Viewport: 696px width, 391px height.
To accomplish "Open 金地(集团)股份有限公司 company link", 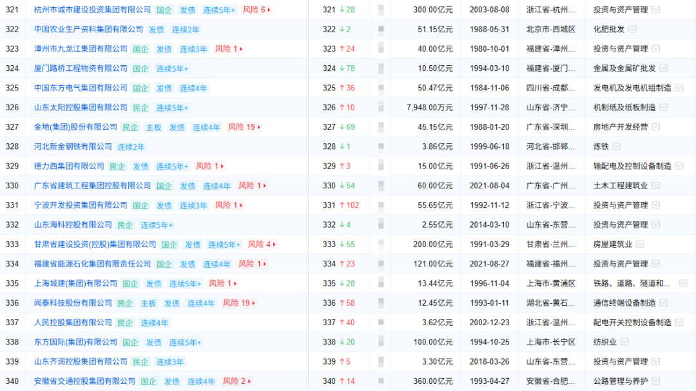I will click(75, 127).
